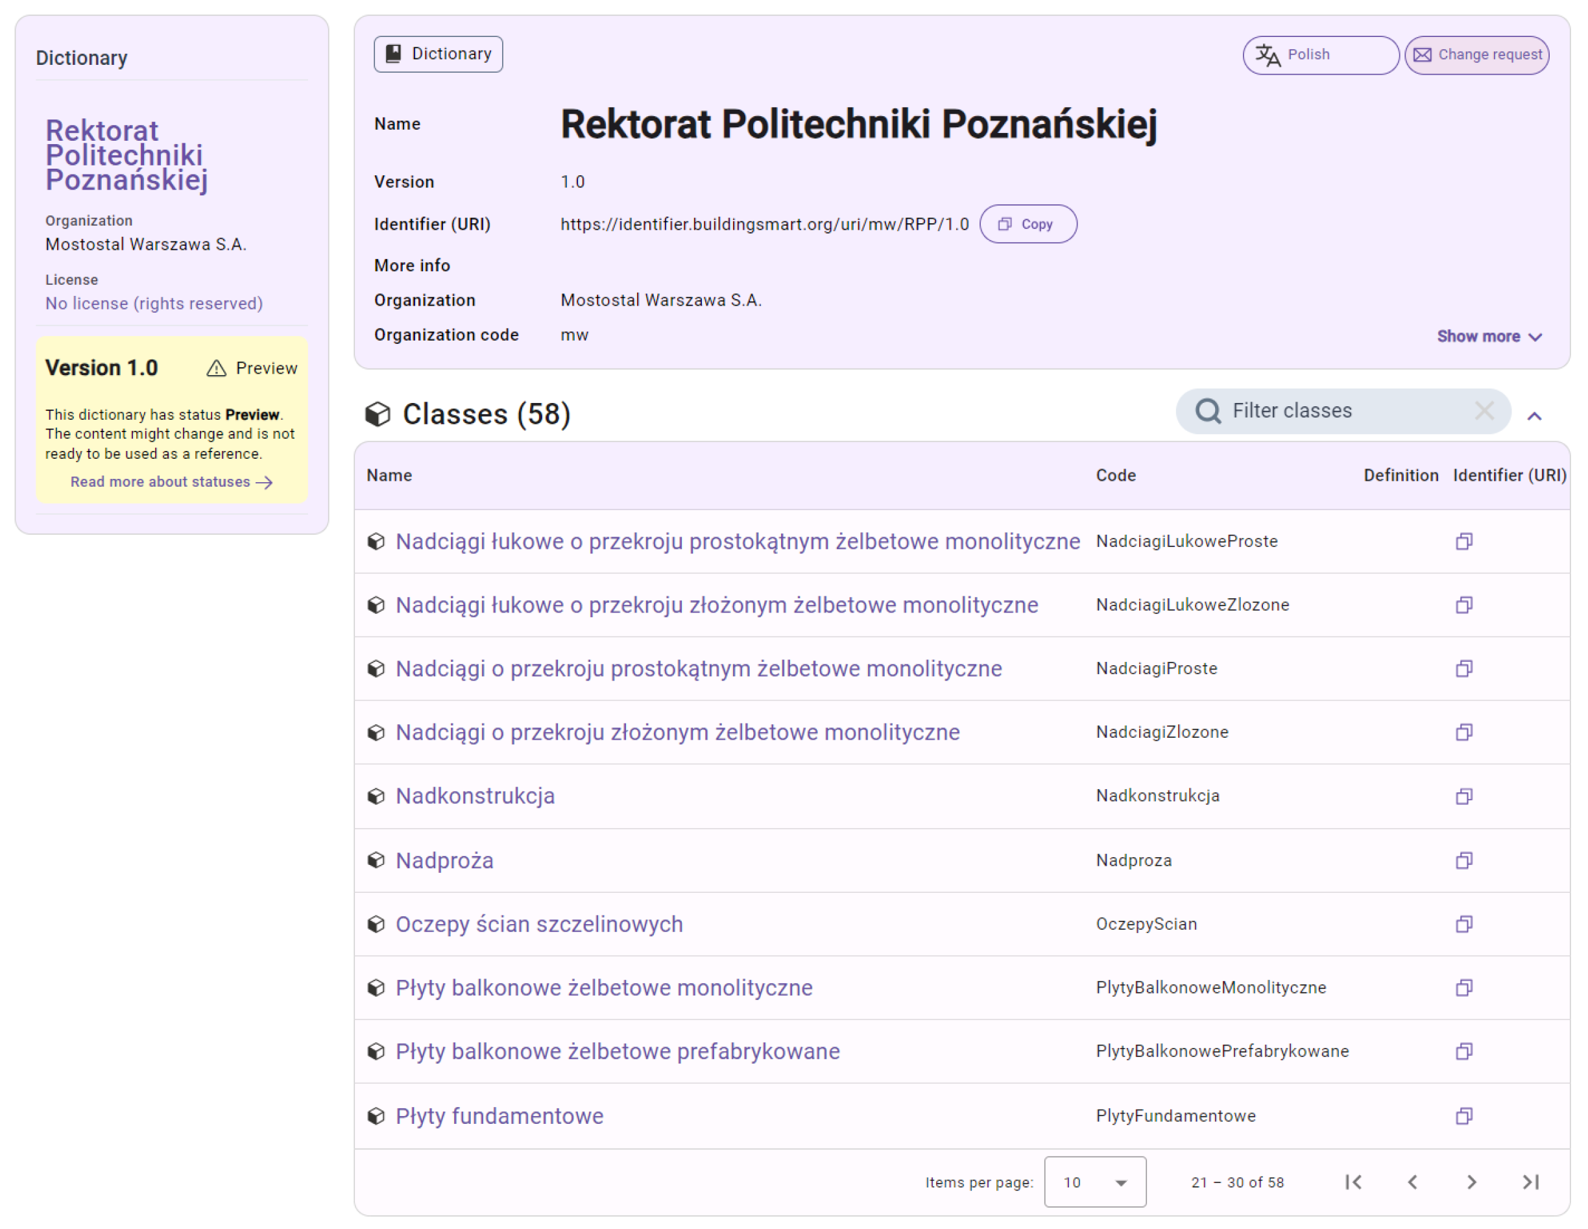Copy URI icon for Oczepy ścian row
1588x1229 pixels.
tap(1463, 924)
